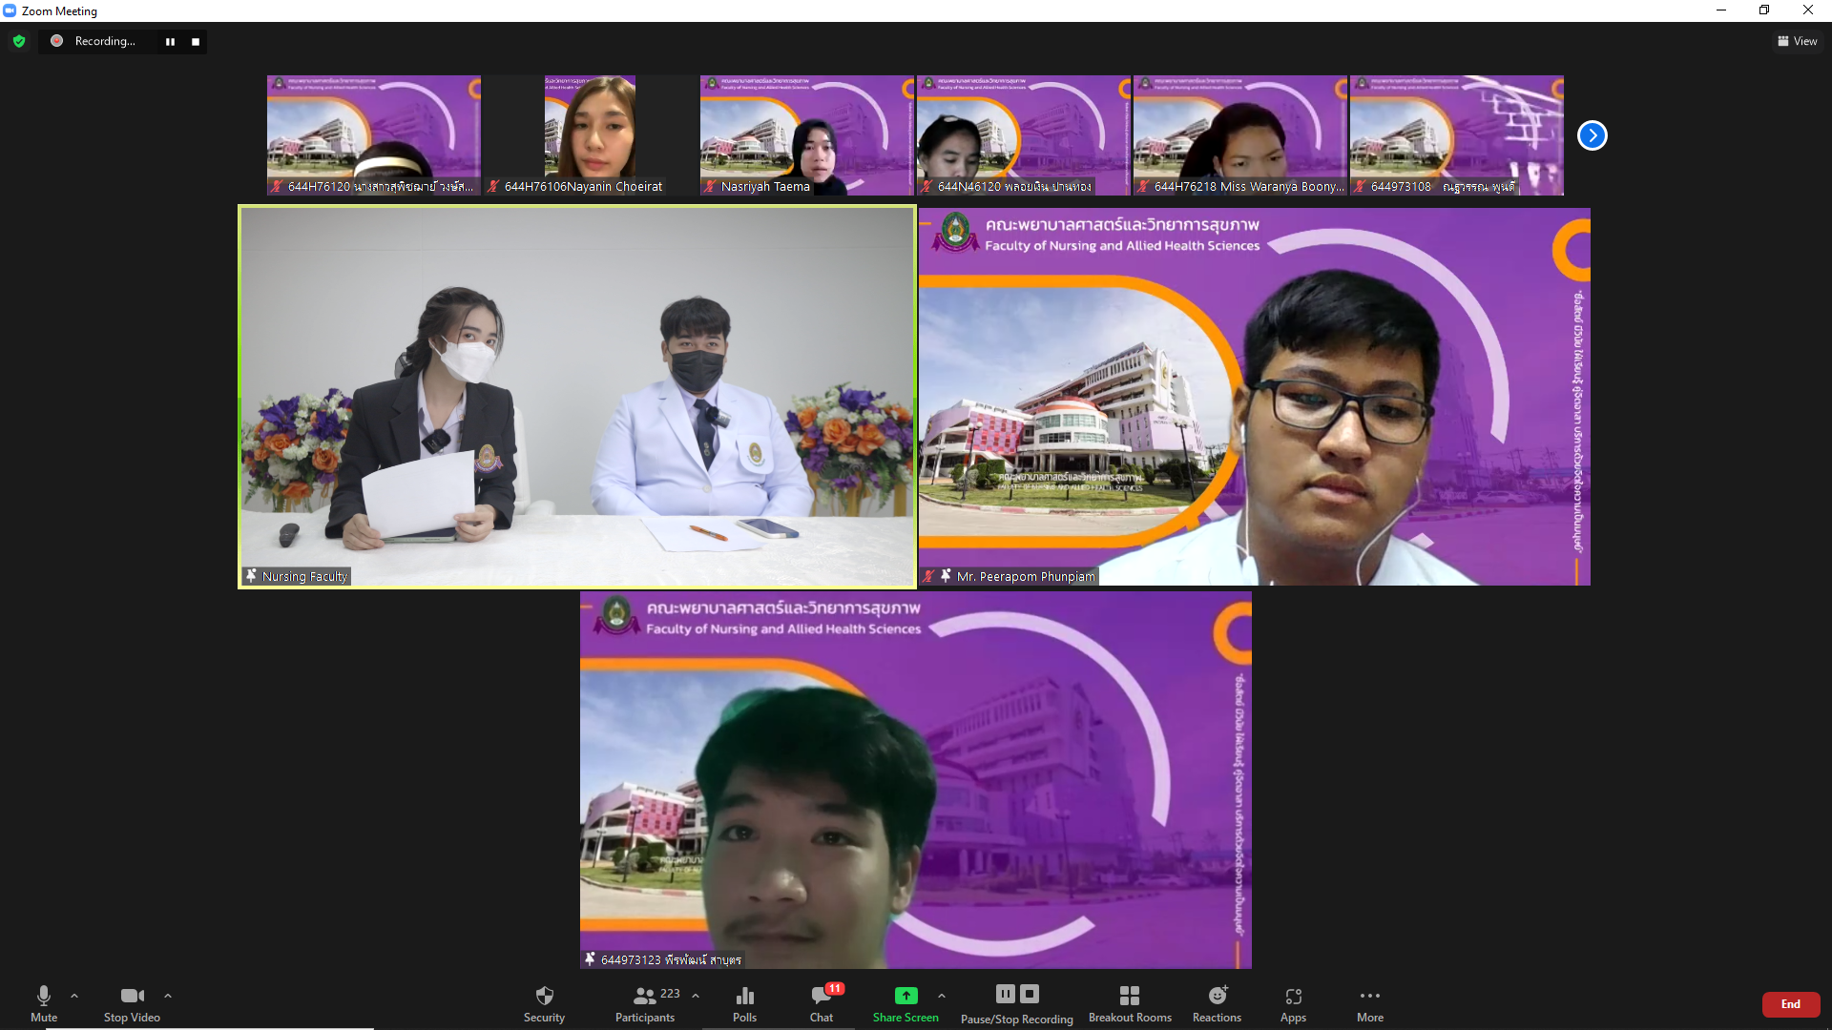Show next page of participant thumbnails
Screen dimensions: 1832x1030
click(1592, 135)
